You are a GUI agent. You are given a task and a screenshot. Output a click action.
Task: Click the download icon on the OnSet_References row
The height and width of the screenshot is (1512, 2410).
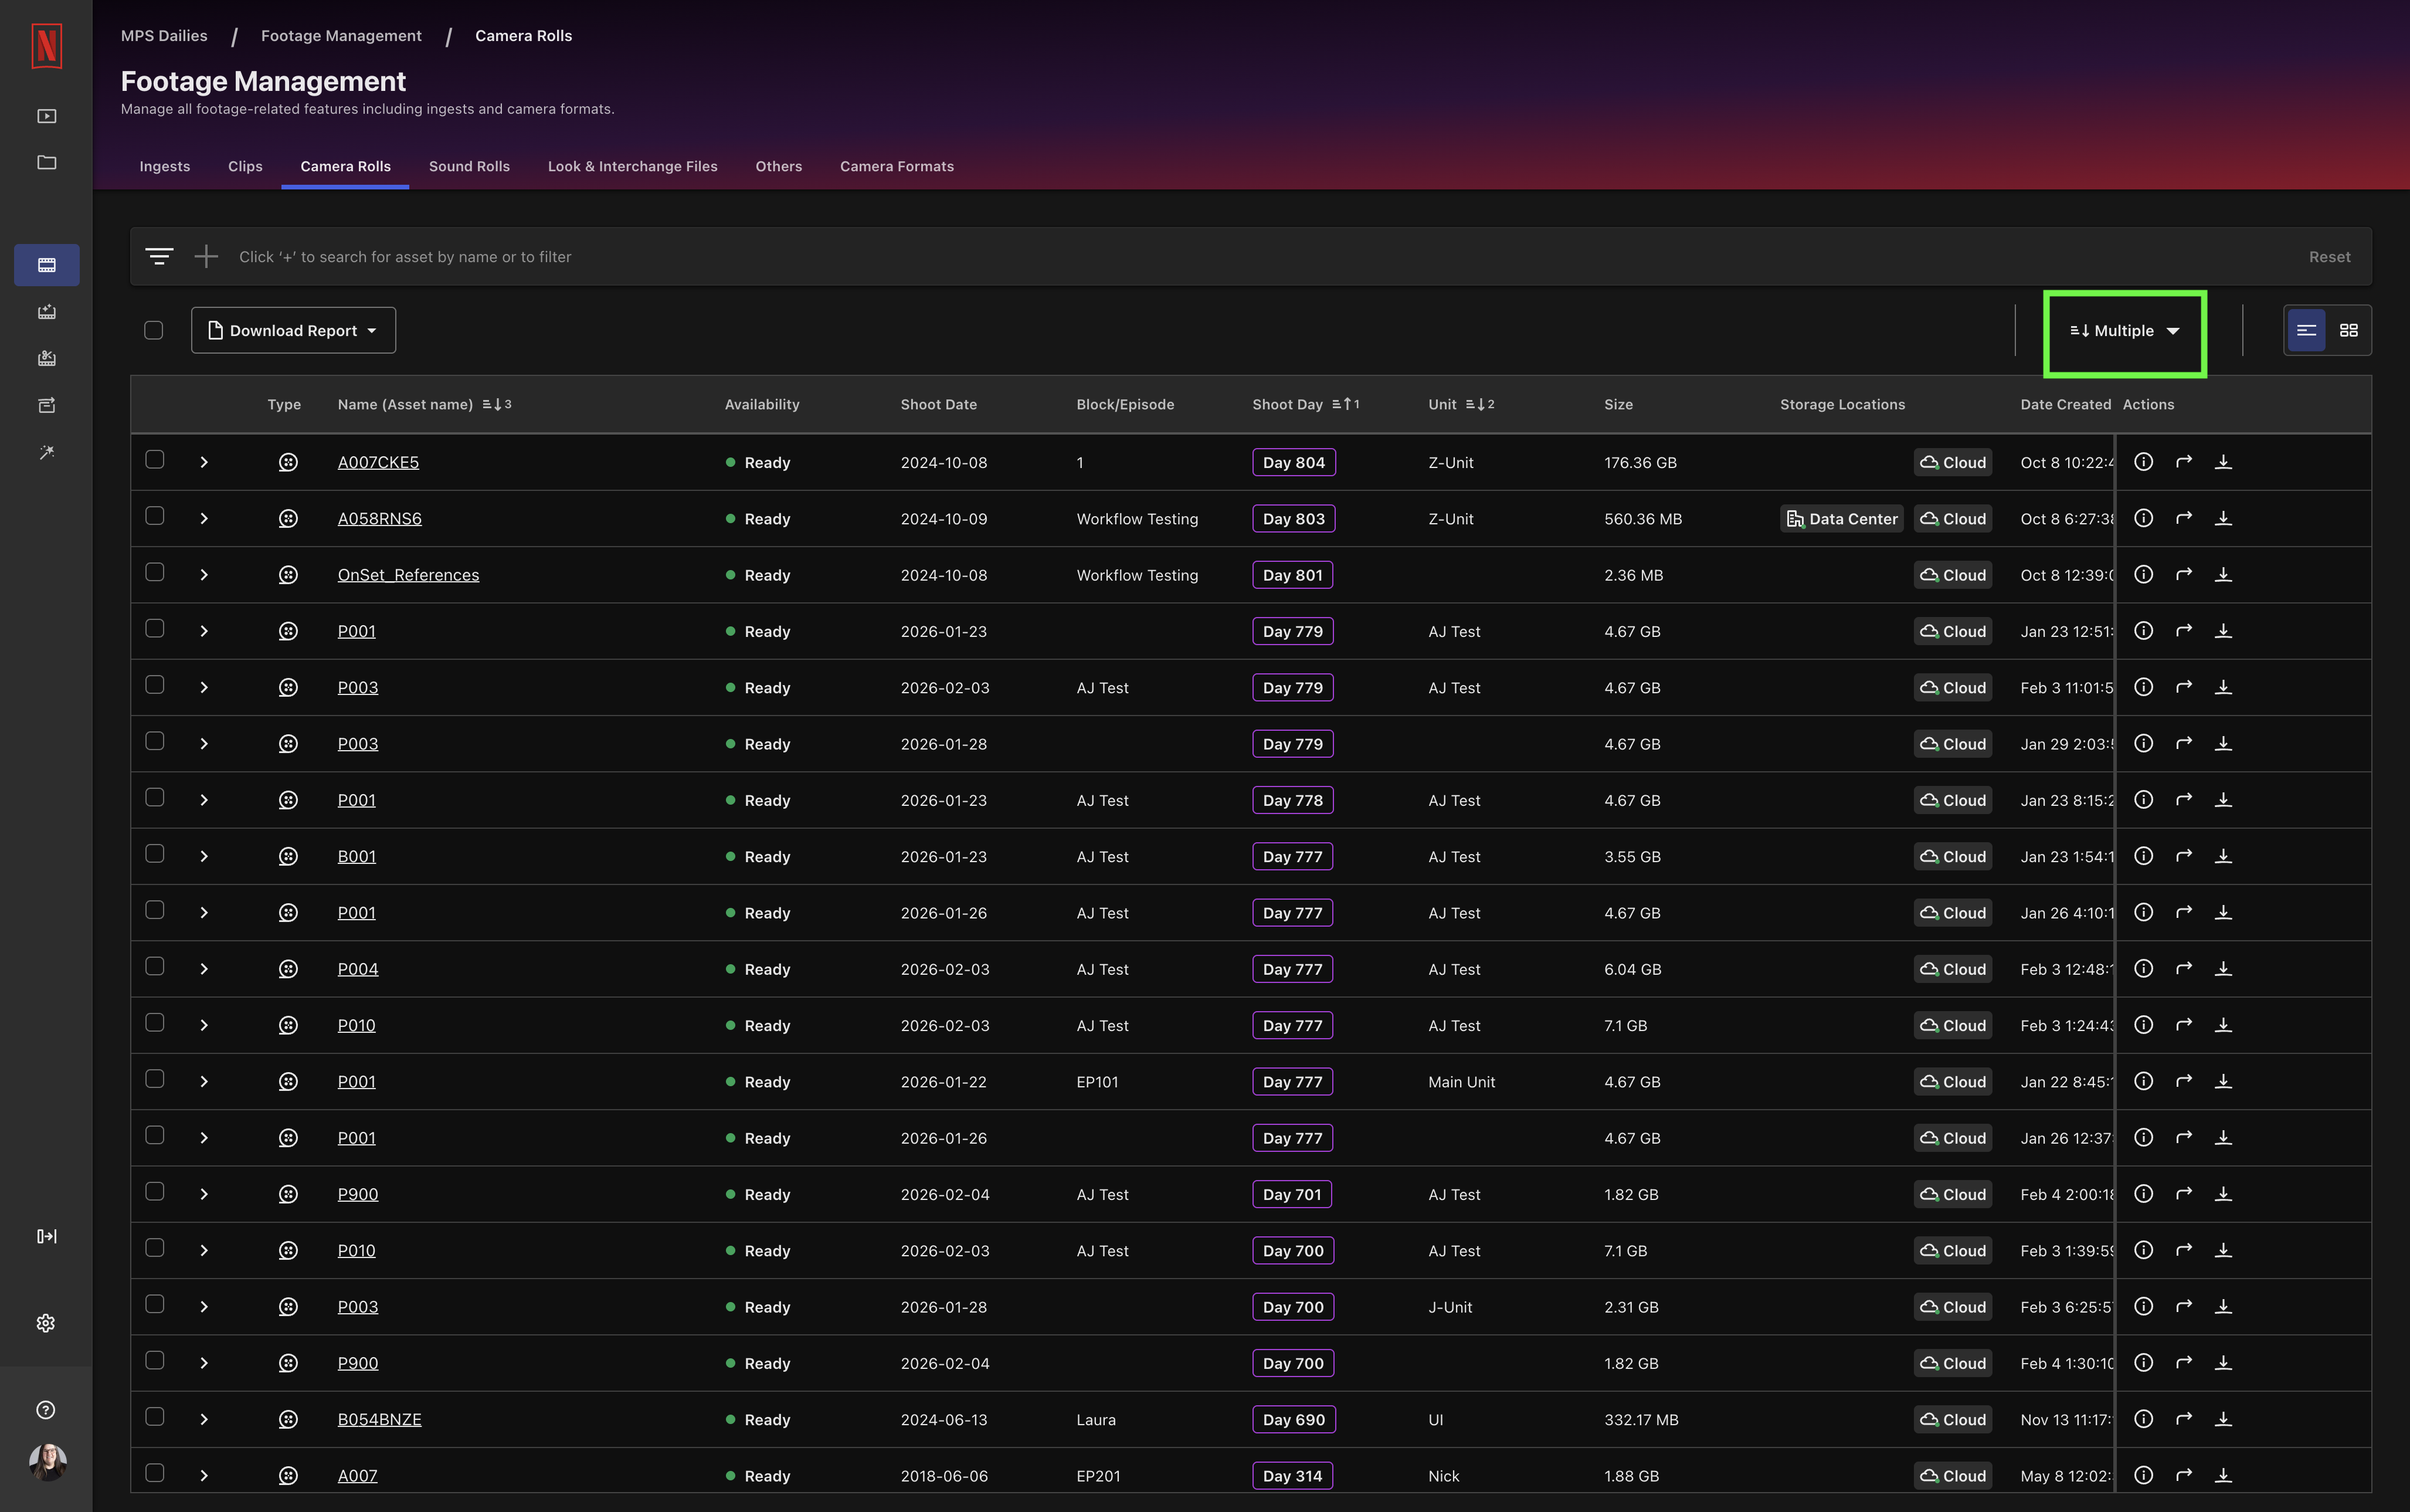2224,574
